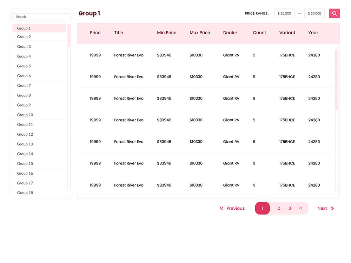The width and height of the screenshot is (351, 263).
Task: Jump to page 2
Action: coord(278,208)
